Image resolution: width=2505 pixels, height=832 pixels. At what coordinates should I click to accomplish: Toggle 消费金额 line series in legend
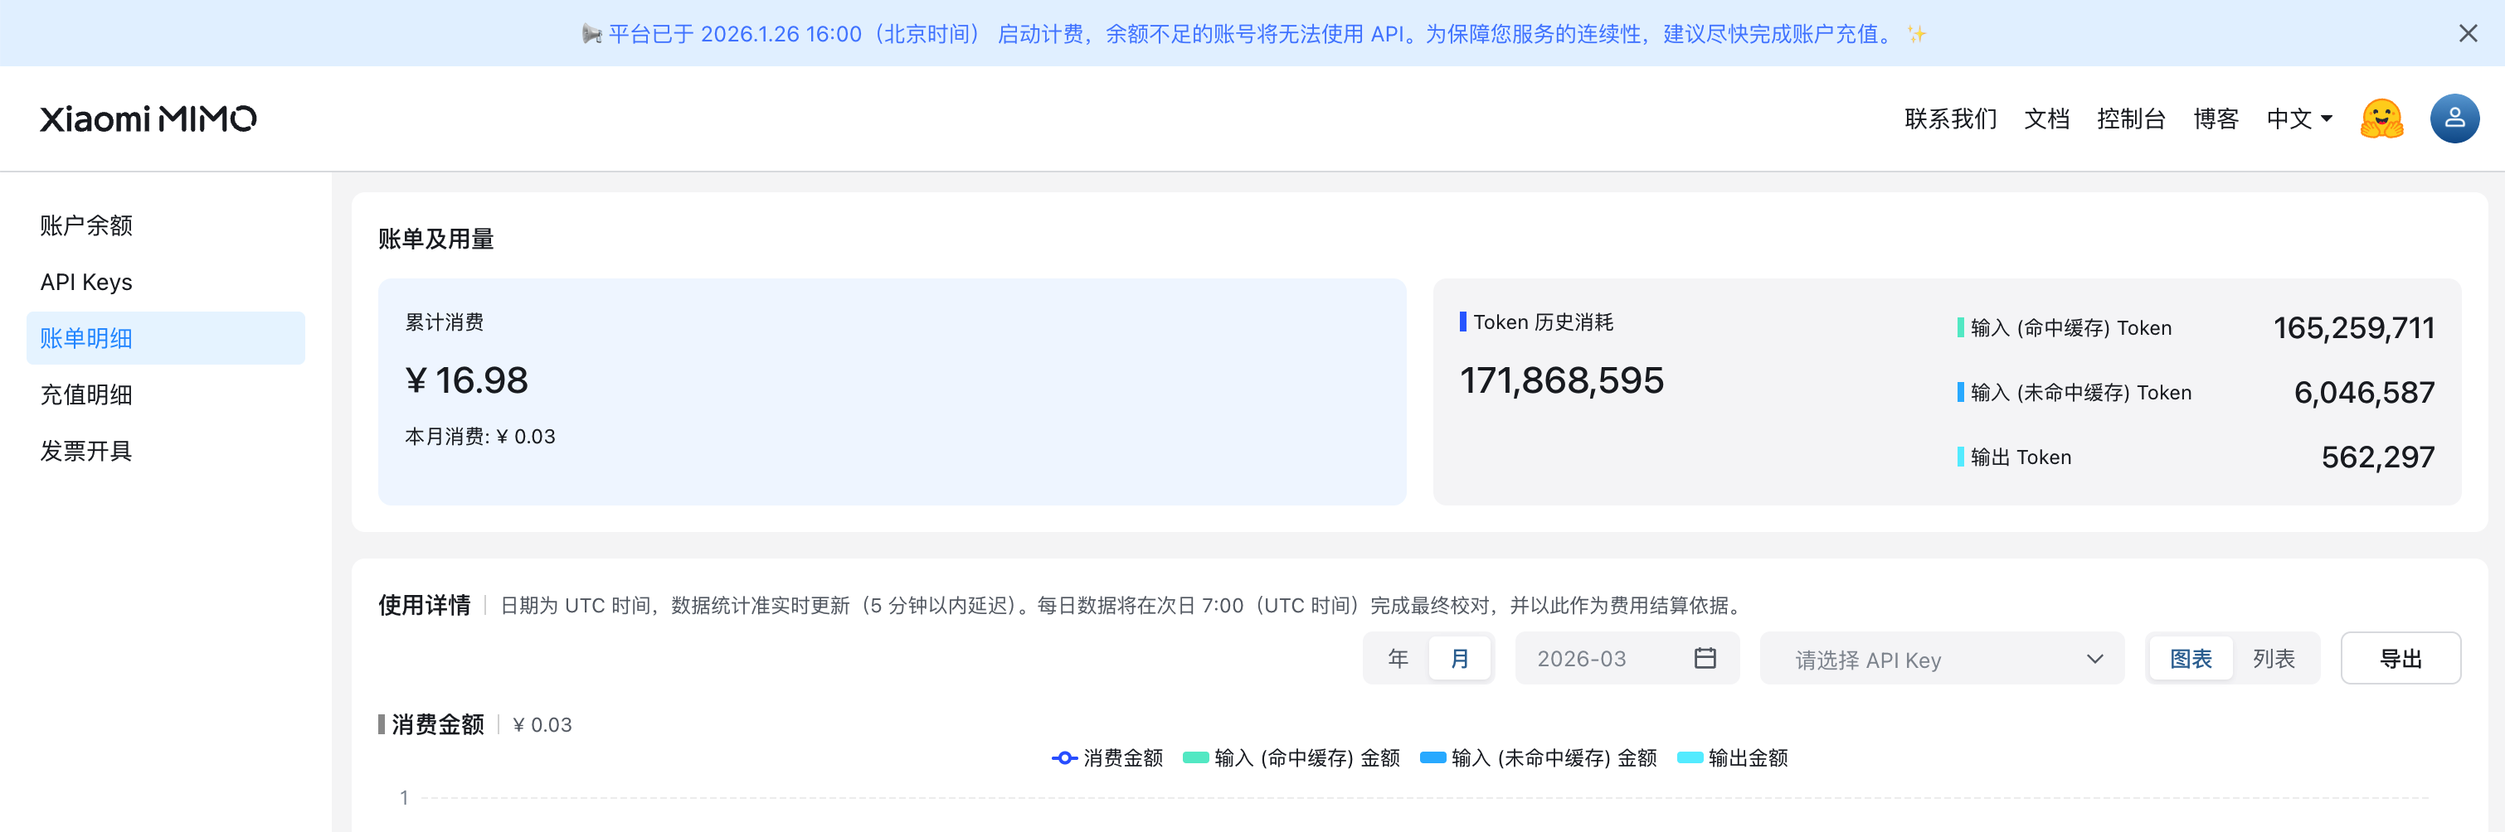coord(1107,757)
